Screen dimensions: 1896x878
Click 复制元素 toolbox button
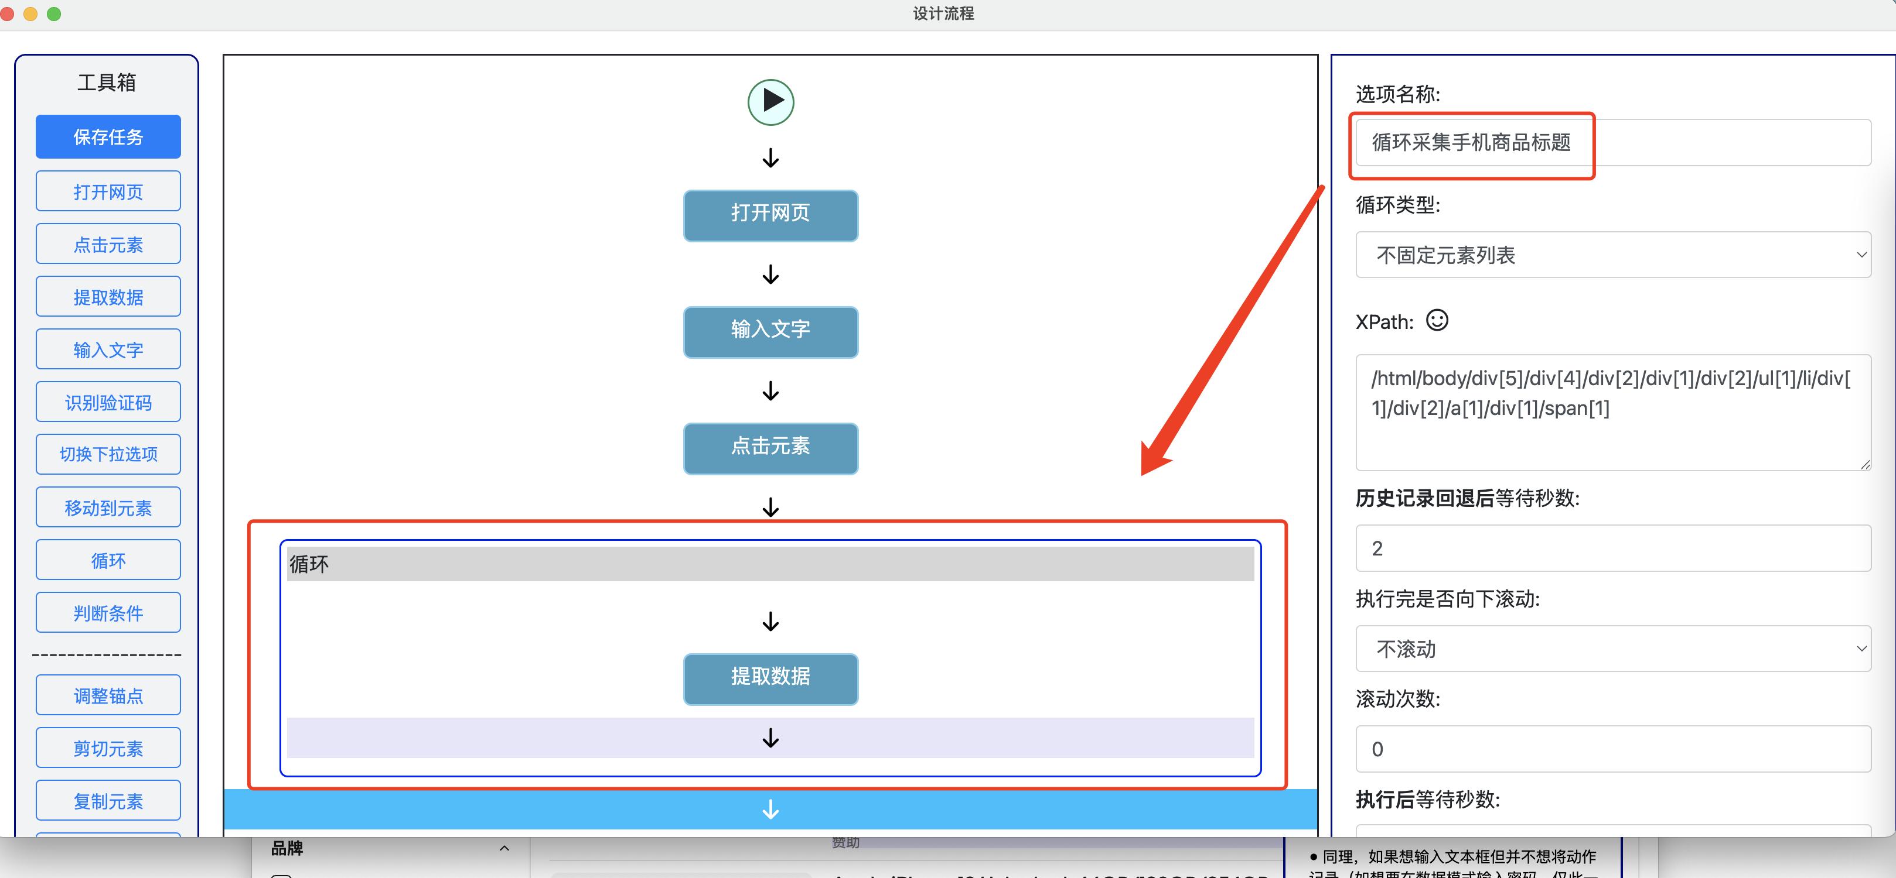[108, 800]
